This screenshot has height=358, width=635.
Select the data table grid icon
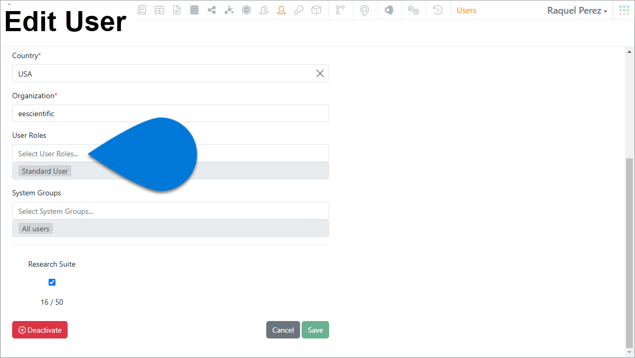[x=159, y=10]
